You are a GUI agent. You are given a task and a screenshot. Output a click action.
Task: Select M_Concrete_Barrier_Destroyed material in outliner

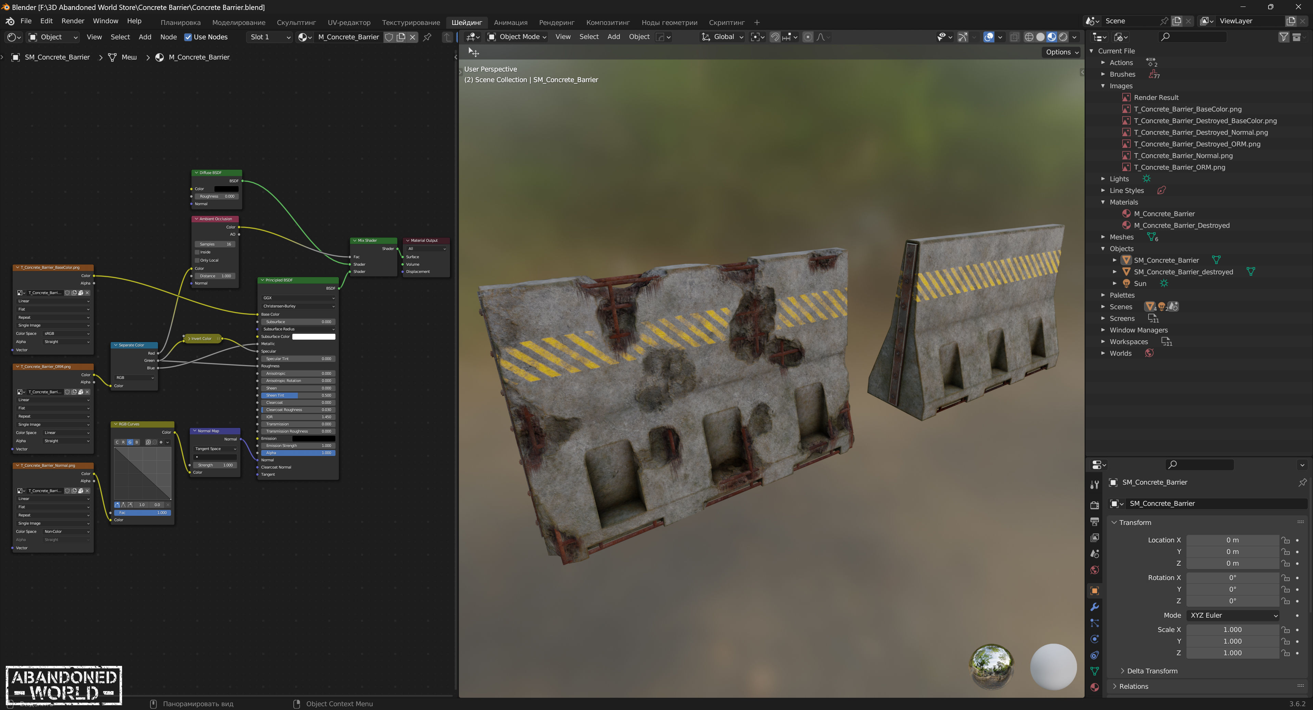pos(1181,226)
